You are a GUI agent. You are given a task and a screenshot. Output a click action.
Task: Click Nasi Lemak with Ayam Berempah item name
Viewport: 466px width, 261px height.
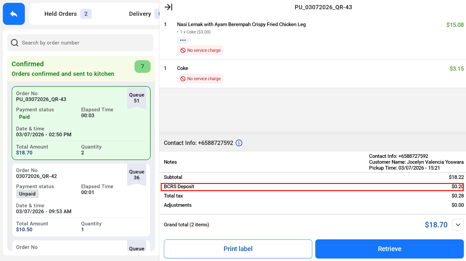pos(241,24)
